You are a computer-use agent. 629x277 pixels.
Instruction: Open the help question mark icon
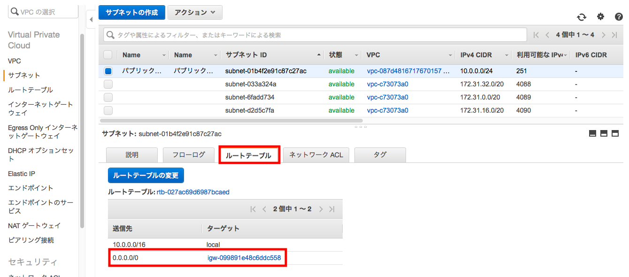pos(619,16)
